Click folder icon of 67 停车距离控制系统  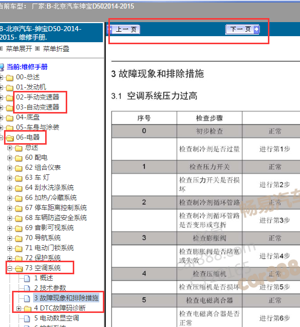pyautogui.click(x=19, y=208)
